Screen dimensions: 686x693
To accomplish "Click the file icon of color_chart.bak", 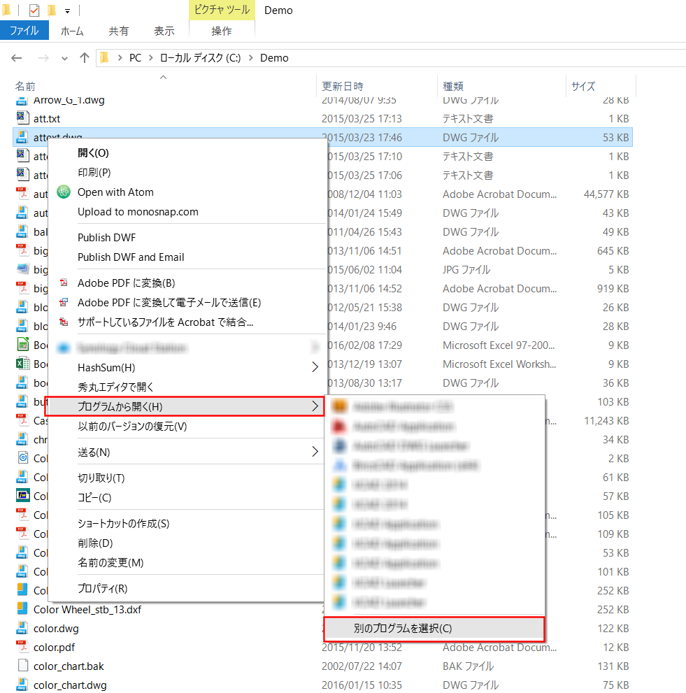I will point(22,666).
